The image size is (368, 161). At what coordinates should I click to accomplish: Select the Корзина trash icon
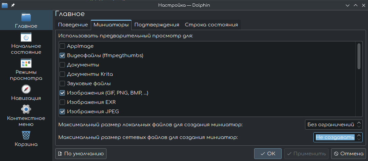26,135
